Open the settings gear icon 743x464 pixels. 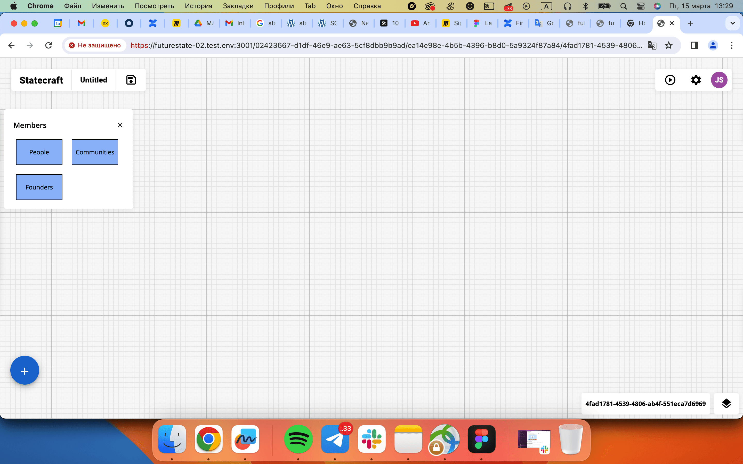tap(696, 80)
